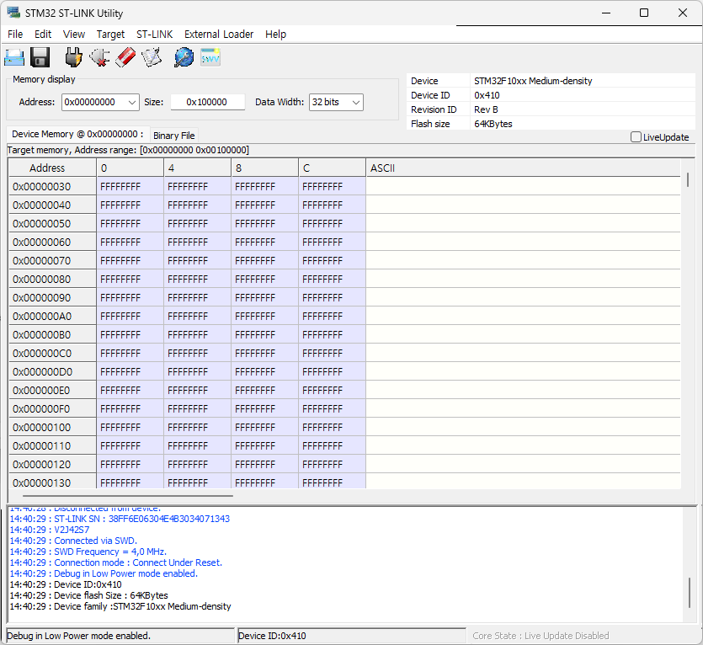
Task: Click the SWD Frequency = 4,0 MHz log line
Action: click(88, 552)
